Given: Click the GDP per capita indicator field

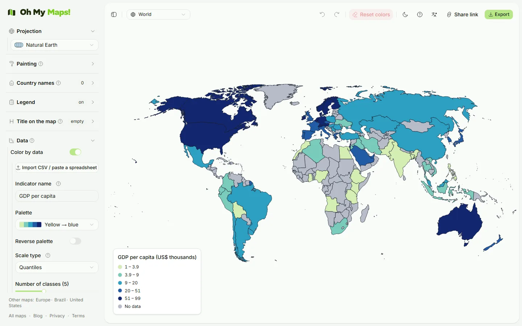Looking at the screenshot, I should click(57, 196).
